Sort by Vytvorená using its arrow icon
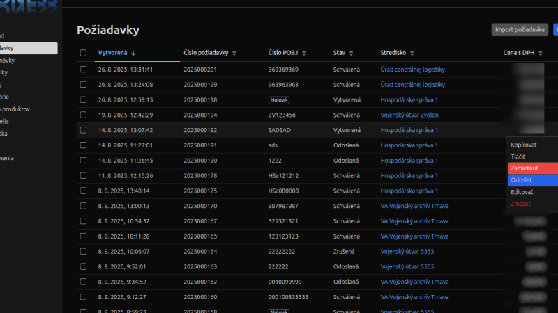 [x=133, y=53]
